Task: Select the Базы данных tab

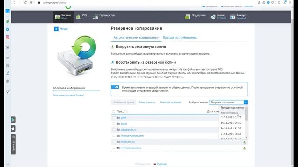Action: pos(147,102)
